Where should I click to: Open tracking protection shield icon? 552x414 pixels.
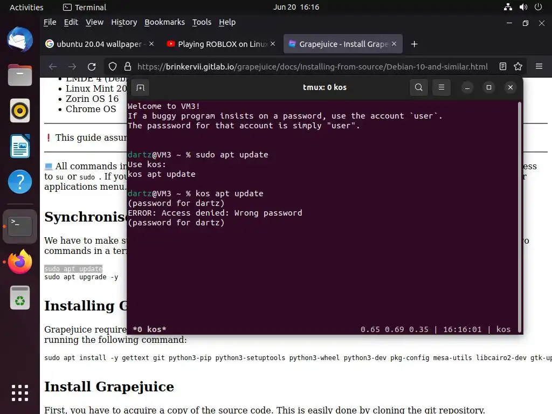tap(112, 66)
